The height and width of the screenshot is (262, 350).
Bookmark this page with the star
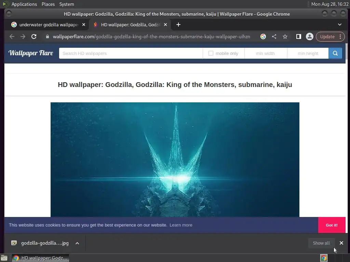285,37
